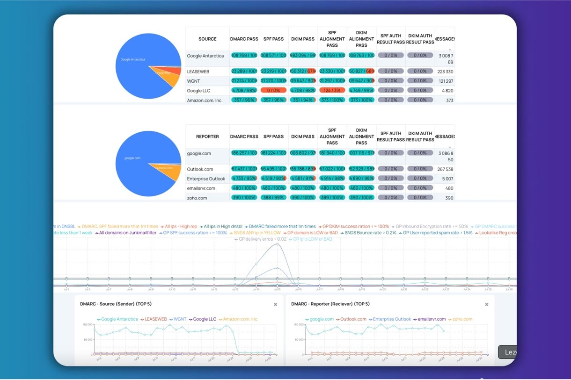This screenshot has height=380, width=571.
Task: Toggle zoho.com series in the Reporter chart legend
Action: tap(460, 319)
